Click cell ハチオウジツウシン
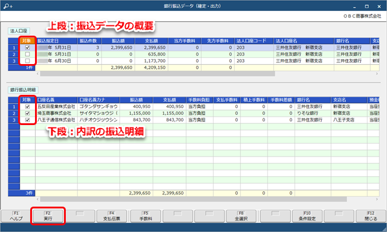Screen dimensions: 387x232 click(x=99, y=120)
